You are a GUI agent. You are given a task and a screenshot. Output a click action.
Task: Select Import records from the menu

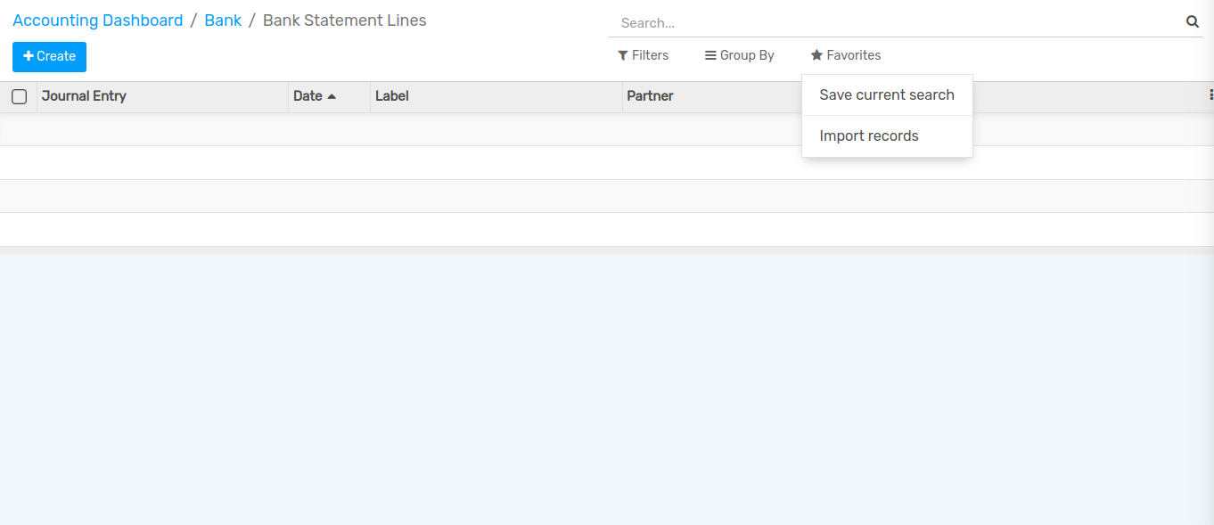coord(868,136)
